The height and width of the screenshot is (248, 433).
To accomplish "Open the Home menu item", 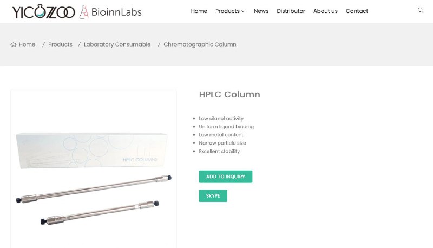I will [199, 11].
